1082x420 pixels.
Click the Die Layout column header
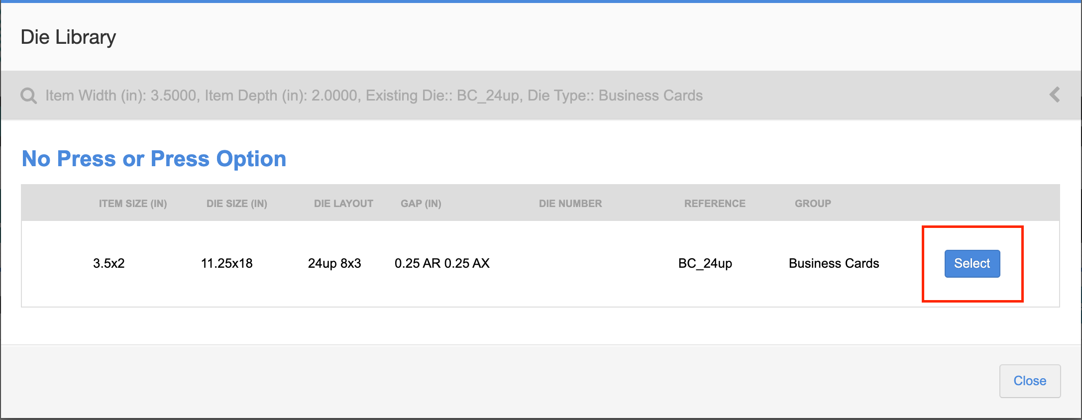point(343,204)
